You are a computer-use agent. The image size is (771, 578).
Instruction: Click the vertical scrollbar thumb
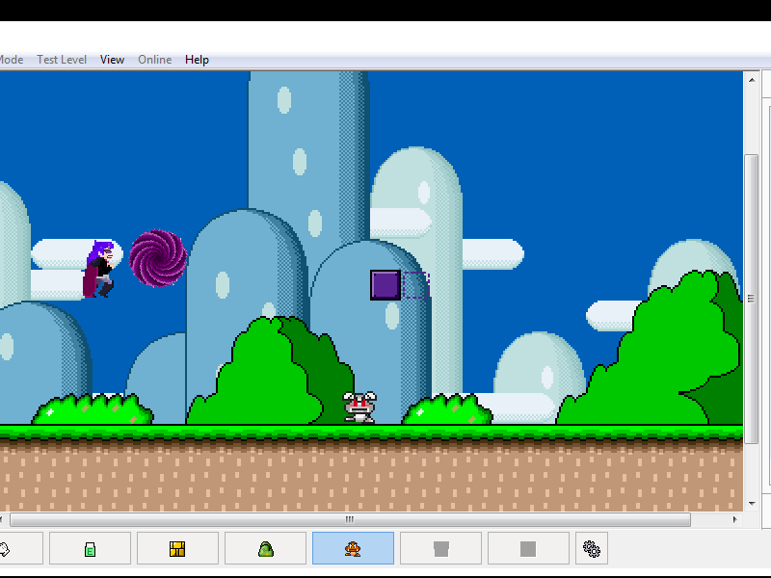(751, 299)
